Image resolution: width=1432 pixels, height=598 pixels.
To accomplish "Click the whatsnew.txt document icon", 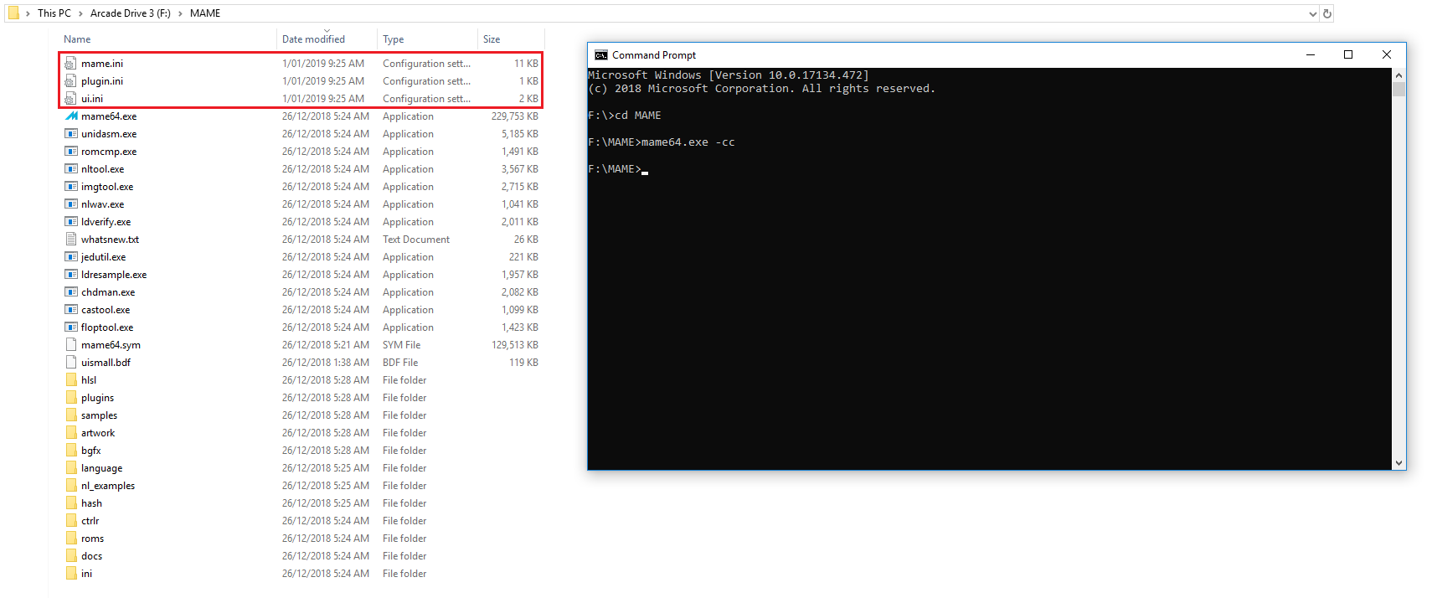I will 71,240.
